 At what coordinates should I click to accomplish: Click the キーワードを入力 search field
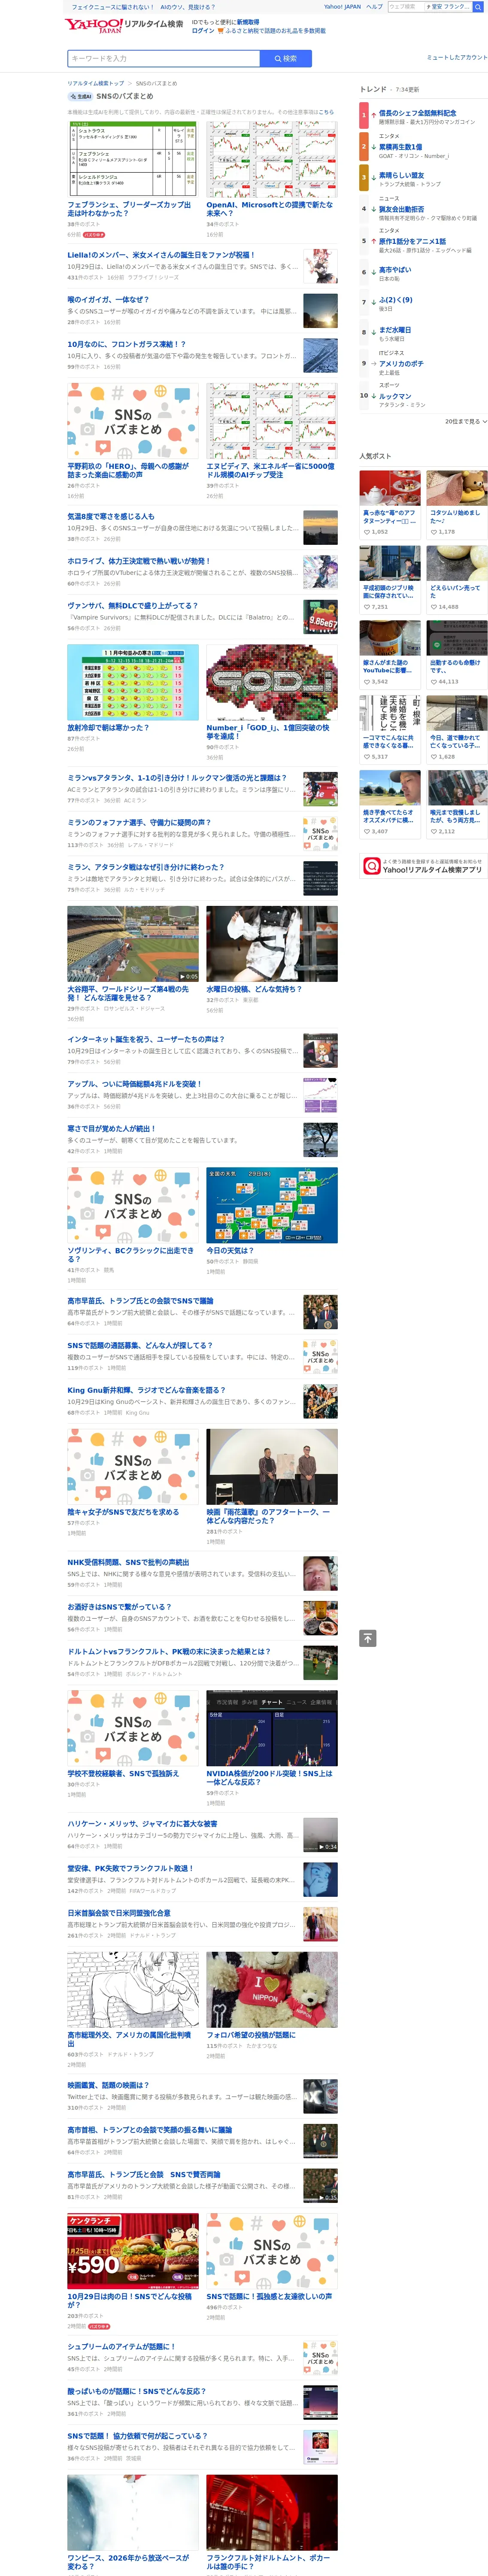163,58
